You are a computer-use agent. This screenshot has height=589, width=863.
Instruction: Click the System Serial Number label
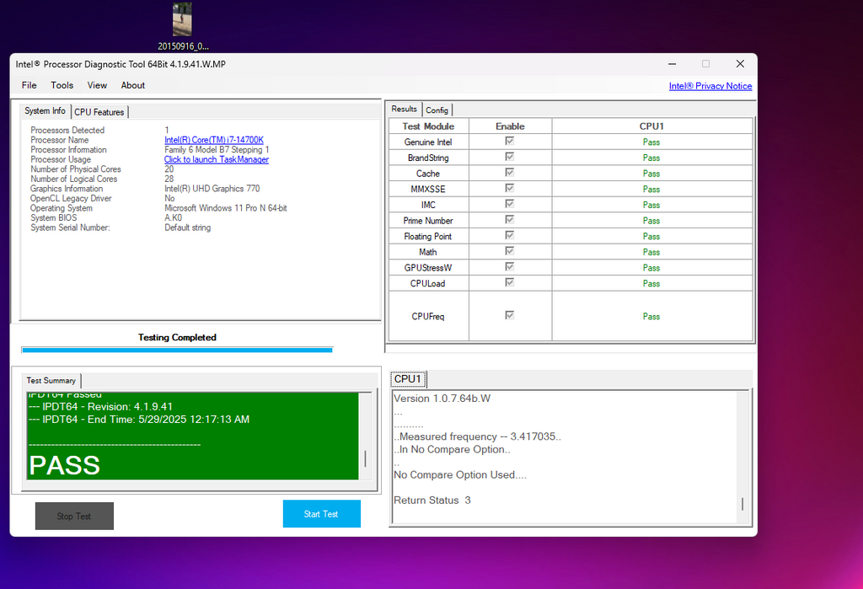pyautogui.click(x=71, y=228)
